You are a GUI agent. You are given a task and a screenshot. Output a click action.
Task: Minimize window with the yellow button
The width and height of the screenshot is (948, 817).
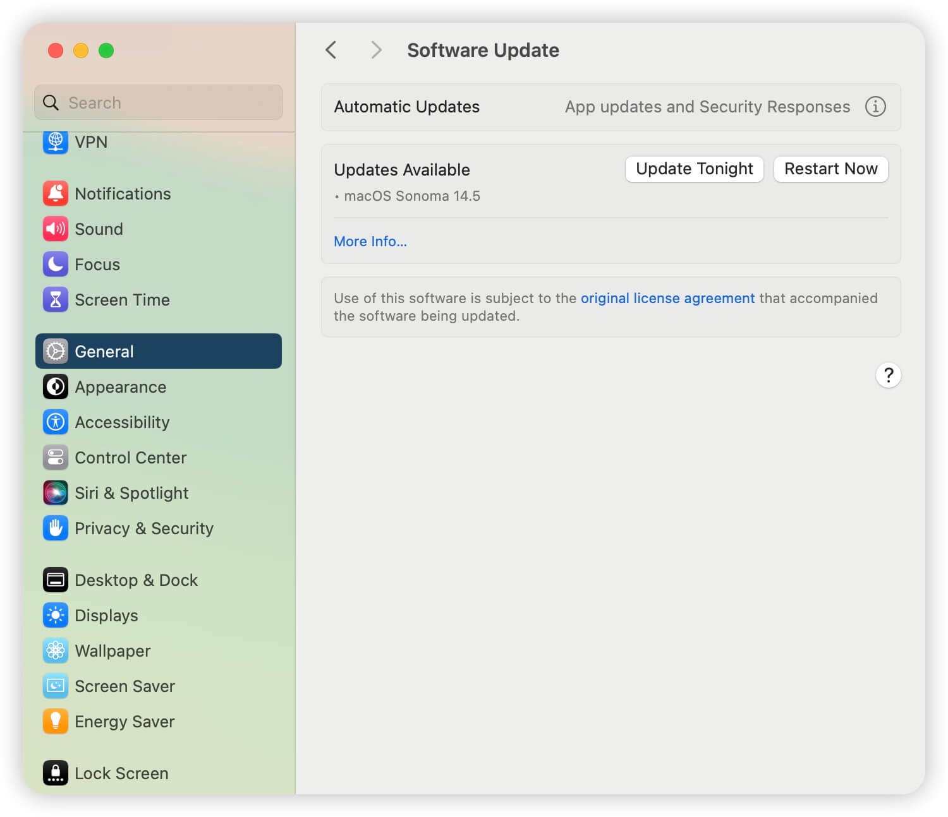pyautogui.click(x=81, y=51)
